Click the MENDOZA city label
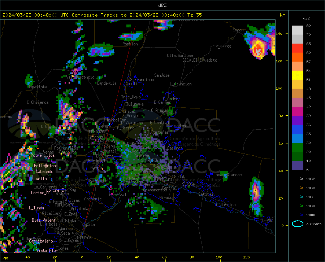 (96, 132)
